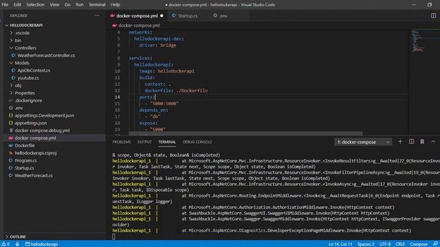Click the braces icon beside appsettings.json
Image resolution: width=440 pixels, height=247 pixels.
[x=11, y=123]
